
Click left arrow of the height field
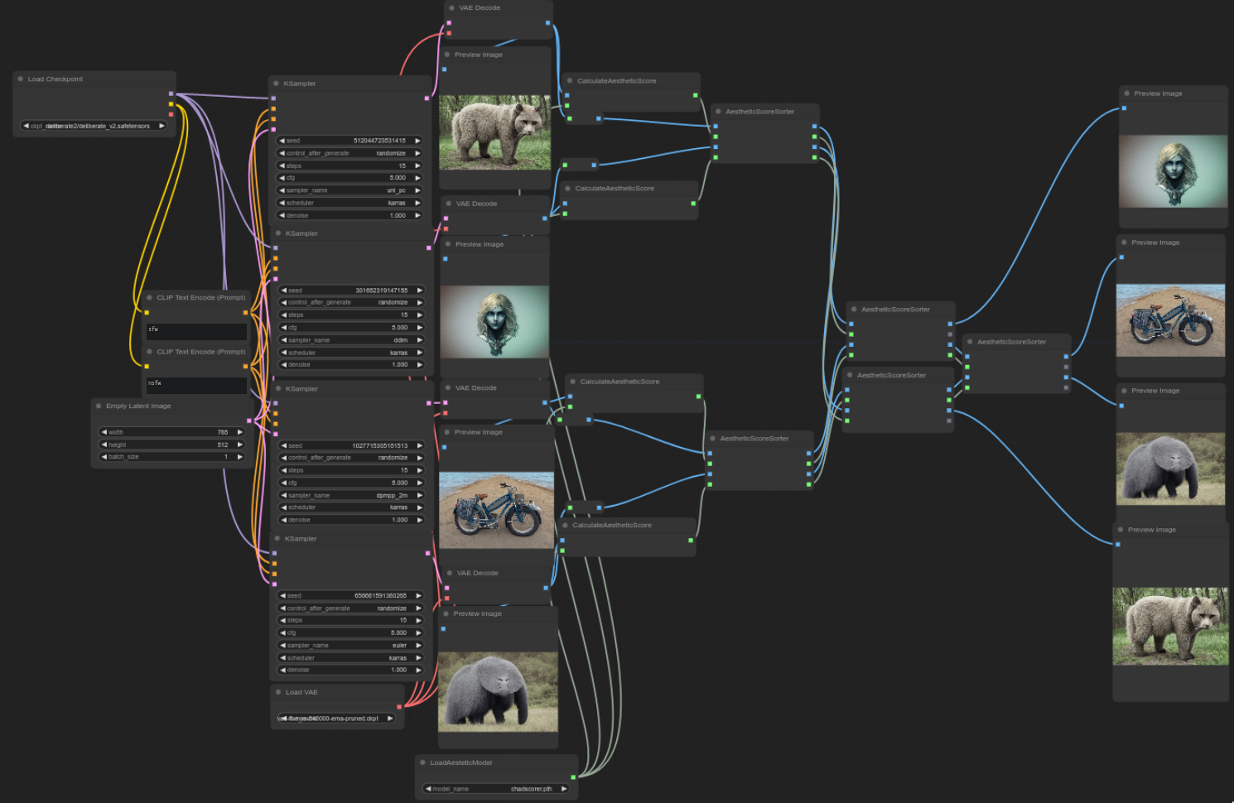pos(104,445)
